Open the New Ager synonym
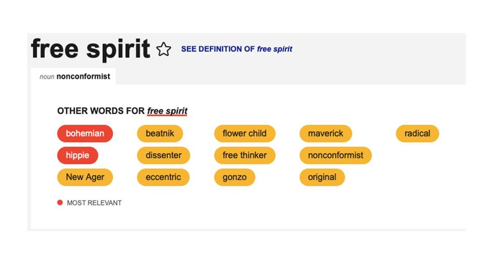 tap(85, 177)
